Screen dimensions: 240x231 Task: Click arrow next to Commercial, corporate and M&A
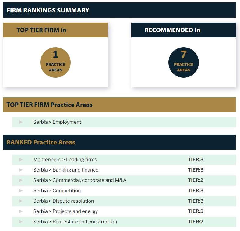(x=21, y=180)
